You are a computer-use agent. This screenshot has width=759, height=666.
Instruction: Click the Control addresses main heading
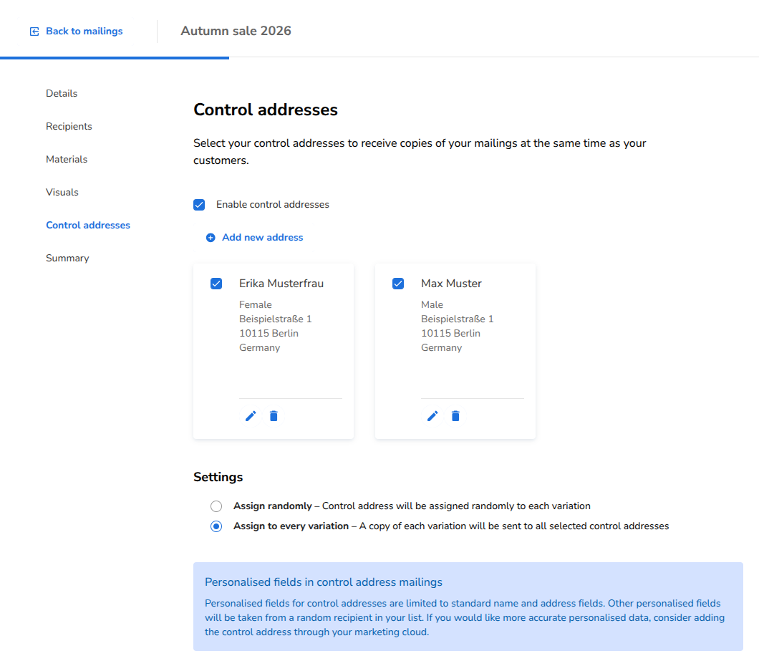pyautogui.click(x=266, y=110)
